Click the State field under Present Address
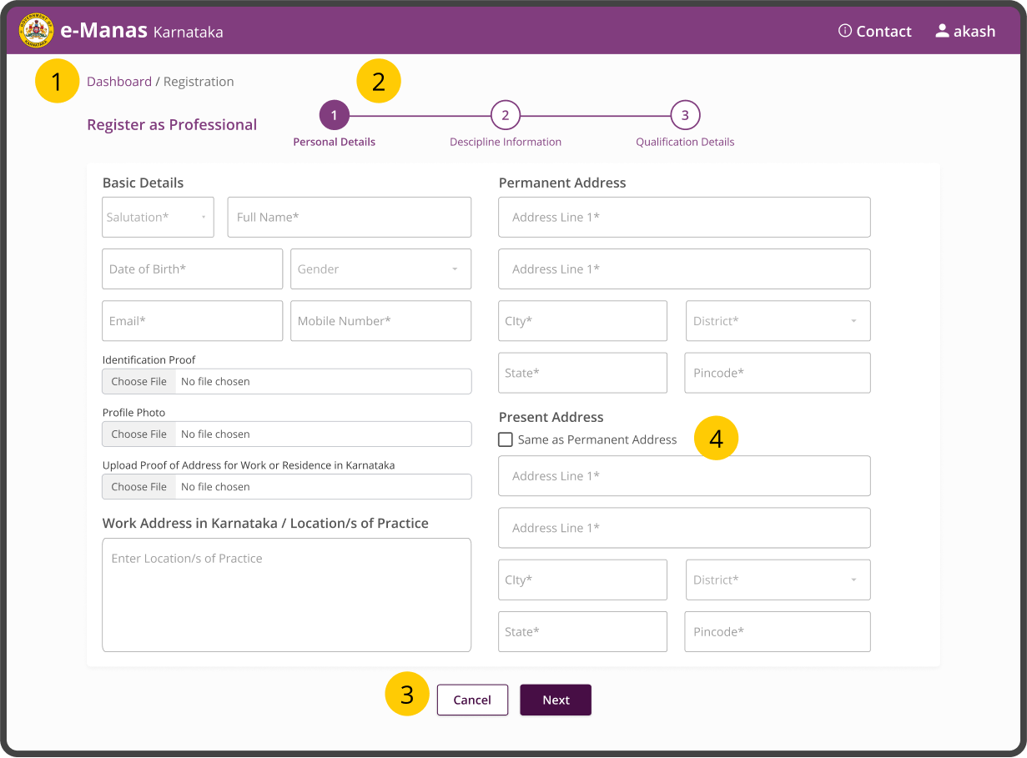The image size is (1027, 758). (x=582, y=631)
